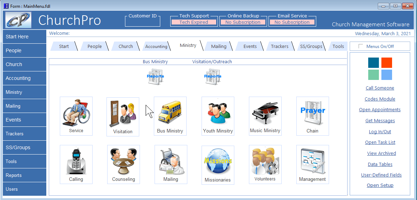Switch to the Events tab
The width and height of the screenshot is (417, 200).
click(250, 47)
